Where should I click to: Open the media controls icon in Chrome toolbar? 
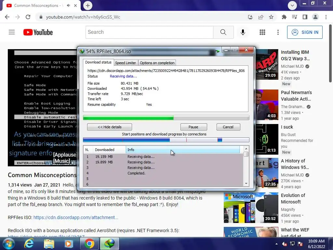[294, 17]
